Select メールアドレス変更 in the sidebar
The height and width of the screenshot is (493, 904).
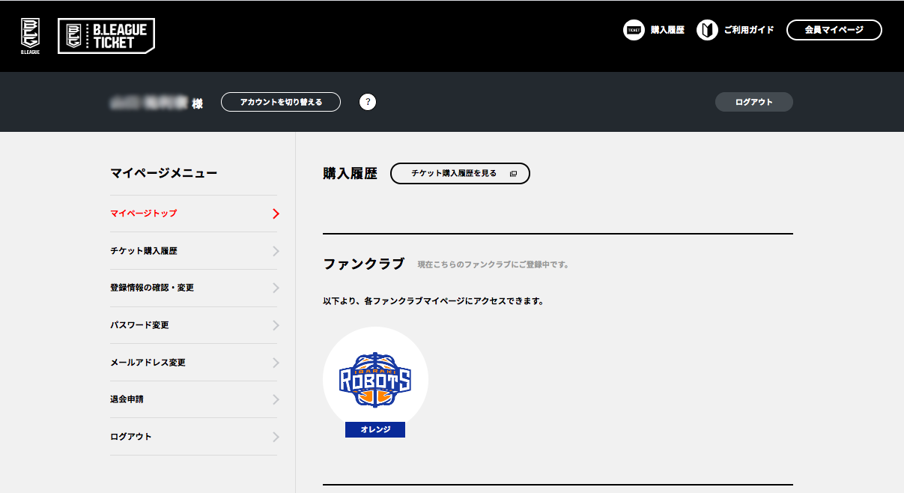coord(193,363)
